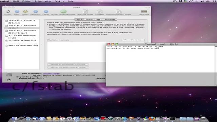Toggle the Disk Utility toolbar pill button
217x122 pixels.
click(x=147, y=7)
